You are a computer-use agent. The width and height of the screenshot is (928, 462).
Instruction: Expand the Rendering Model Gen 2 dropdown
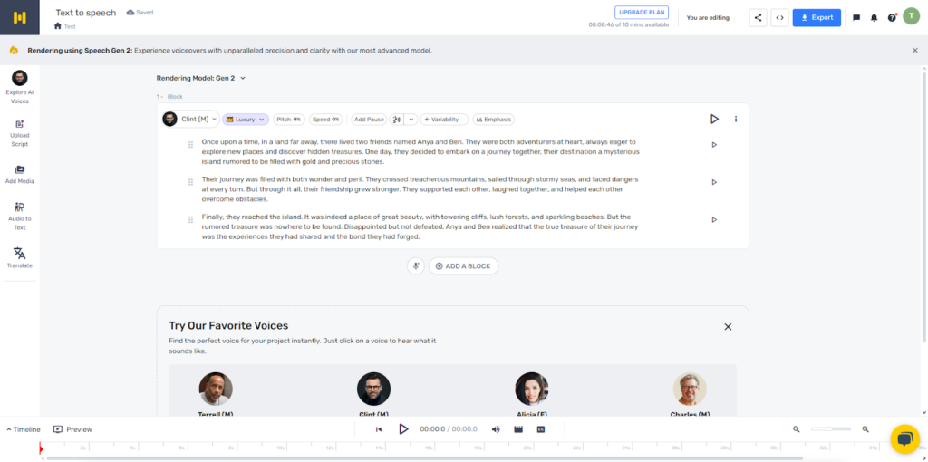pos(201,78)
